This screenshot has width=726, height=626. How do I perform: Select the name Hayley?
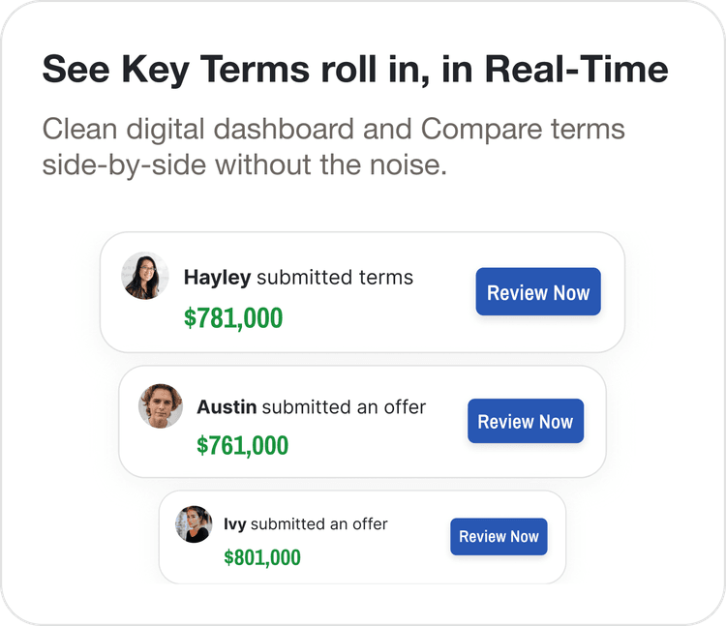click(x=217, y=278)
